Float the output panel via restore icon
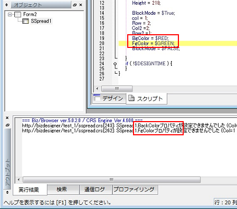 tap(7, 125)
